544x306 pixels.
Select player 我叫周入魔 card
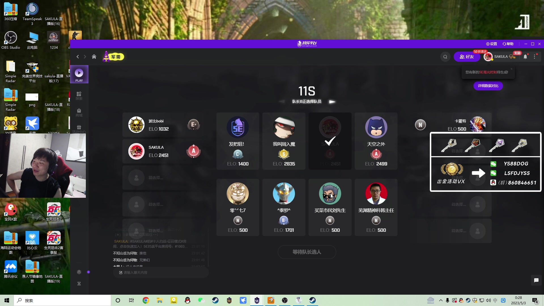click(x=284, y=141)
